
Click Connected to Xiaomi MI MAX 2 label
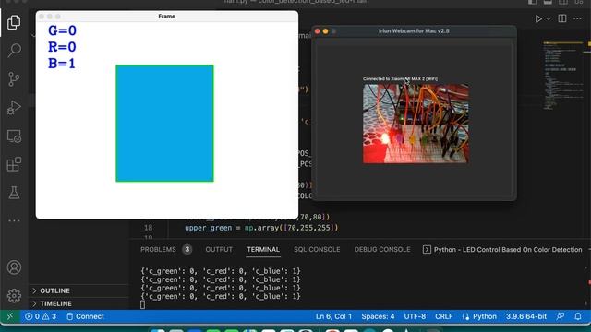[400, 79]
